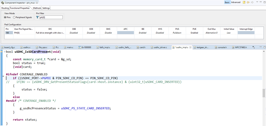Screen dimensions: 266x126
Task: Switch to Basic mode
Action: coord(227,2)
